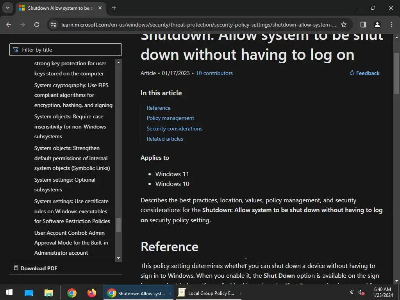Screen dimensions: 400x300
Task: Click the table of contents scrollbar thumb
Action: coord(118,225)
